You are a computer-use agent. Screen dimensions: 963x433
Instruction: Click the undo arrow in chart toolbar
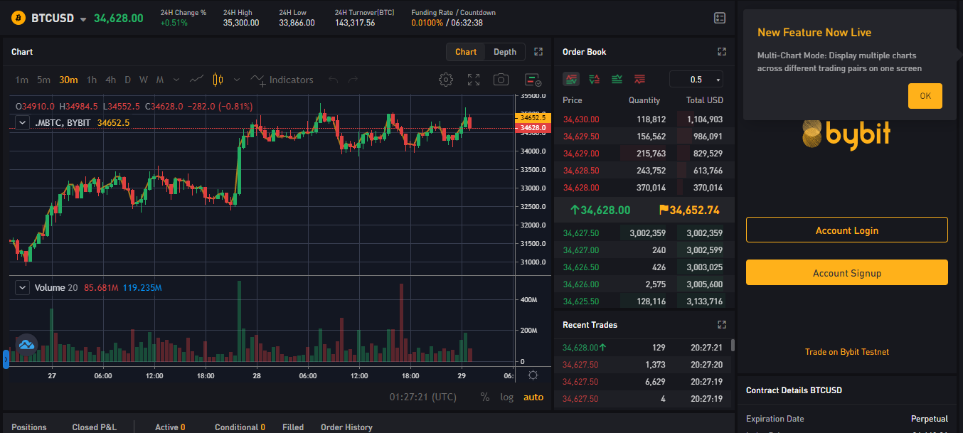coord(333,80)
